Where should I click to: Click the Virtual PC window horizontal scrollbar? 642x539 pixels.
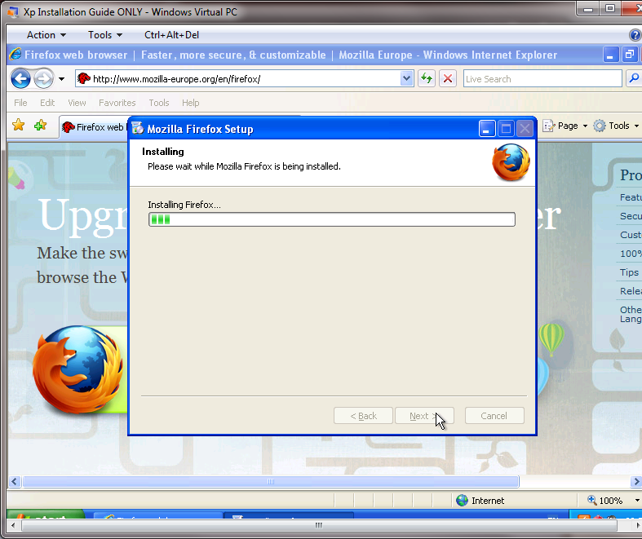[319, 525]
